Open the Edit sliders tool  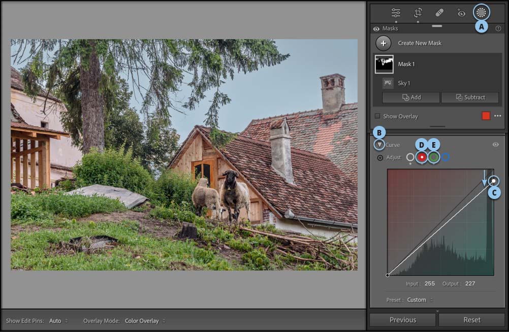(x=396, y=13)
